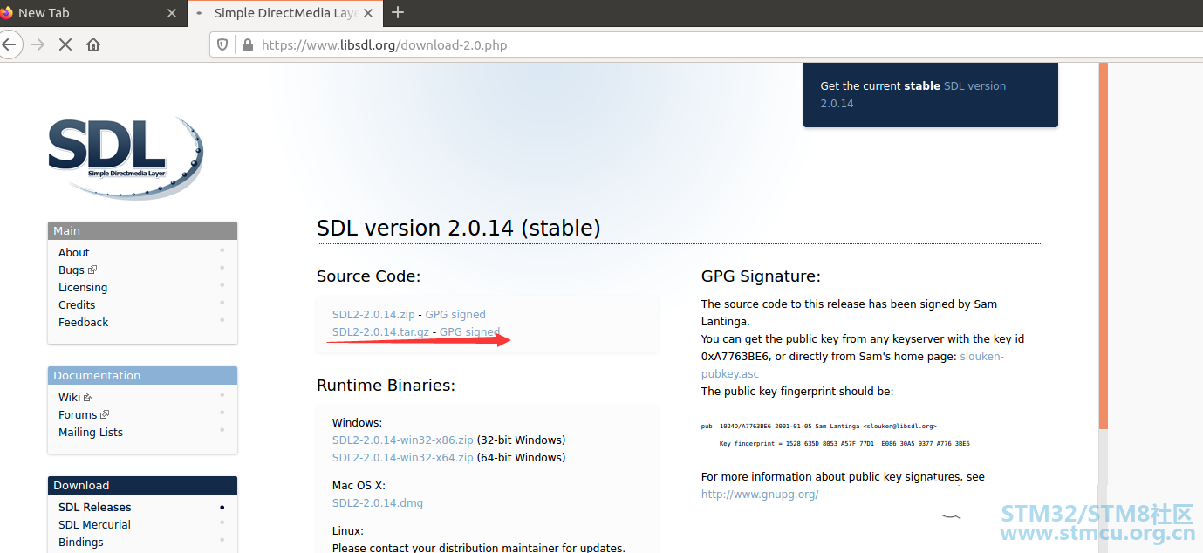The height and width of the screenshot is (553, 1203).
Task: Stop page loading with the X button
Action: 65,44
